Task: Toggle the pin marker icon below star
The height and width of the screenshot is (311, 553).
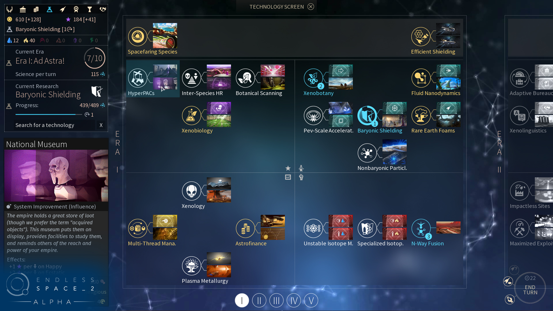Action: point(288,177)
